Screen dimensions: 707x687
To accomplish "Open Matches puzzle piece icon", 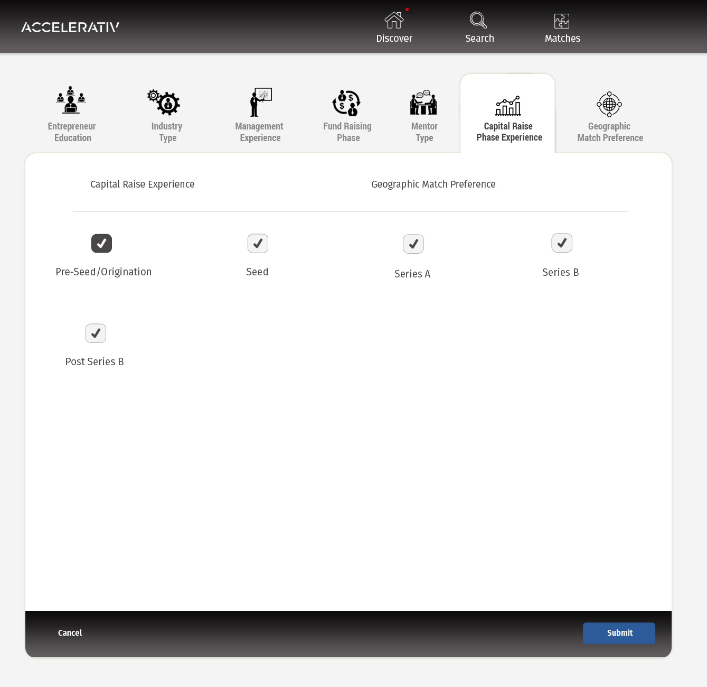I will (x=562, y=21).
